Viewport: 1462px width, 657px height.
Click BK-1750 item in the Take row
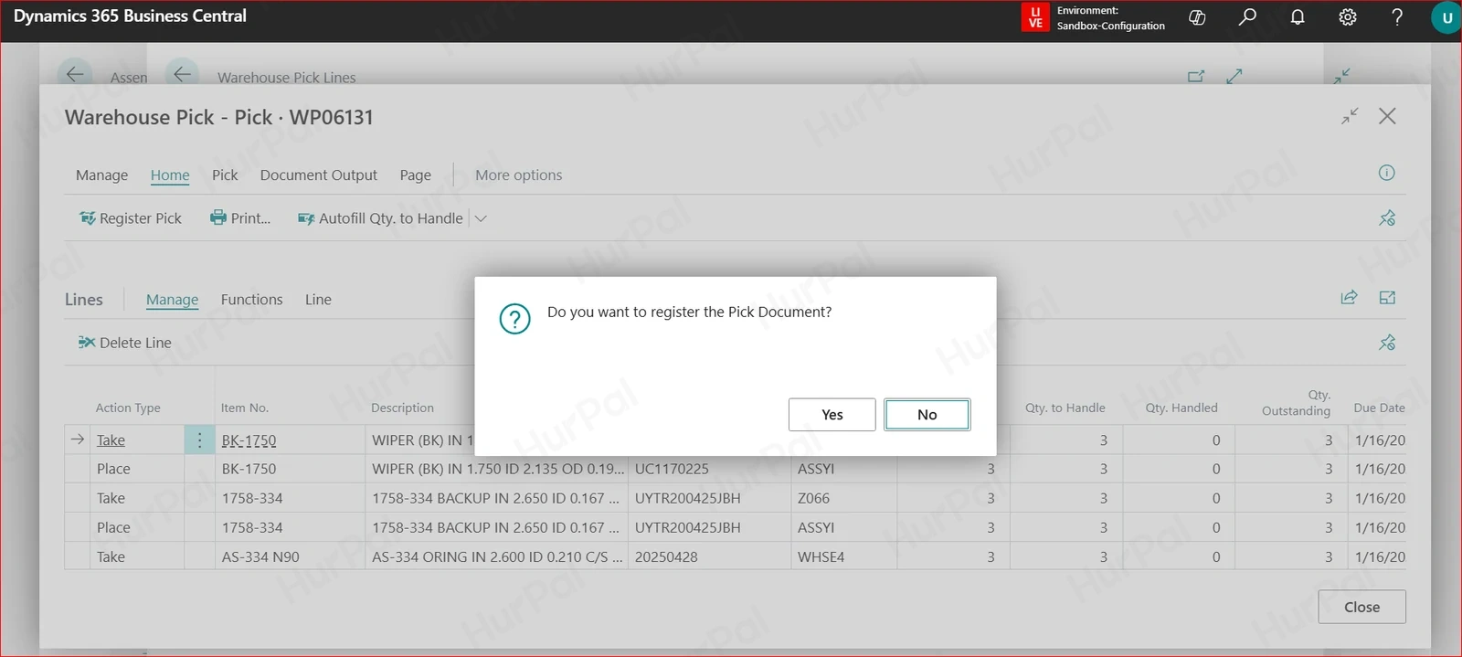coord(249,440)
